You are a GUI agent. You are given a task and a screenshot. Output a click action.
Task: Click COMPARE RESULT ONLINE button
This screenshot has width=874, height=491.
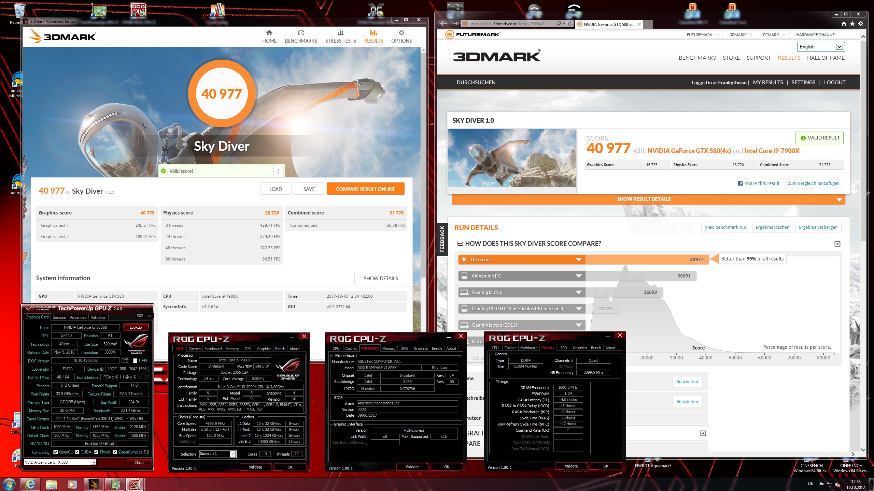pyautogui.click(x=365, y=189)
